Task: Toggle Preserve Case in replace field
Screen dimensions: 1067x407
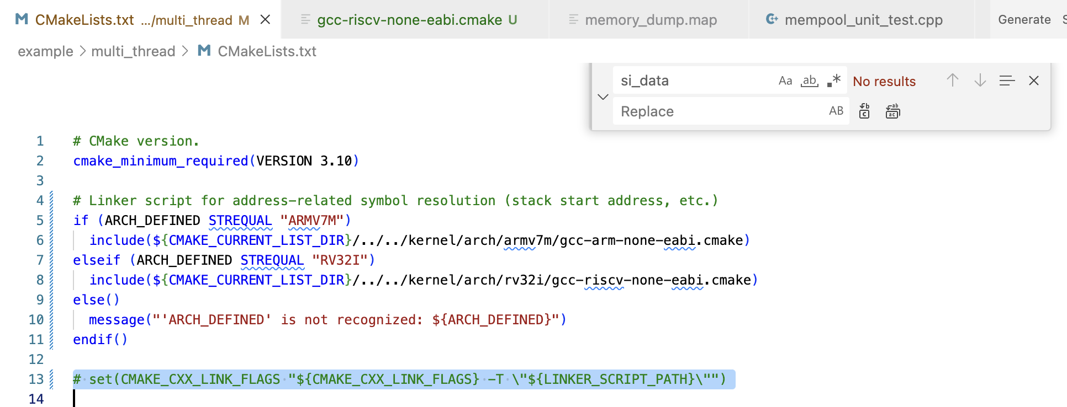Action: tap(836, 111)
